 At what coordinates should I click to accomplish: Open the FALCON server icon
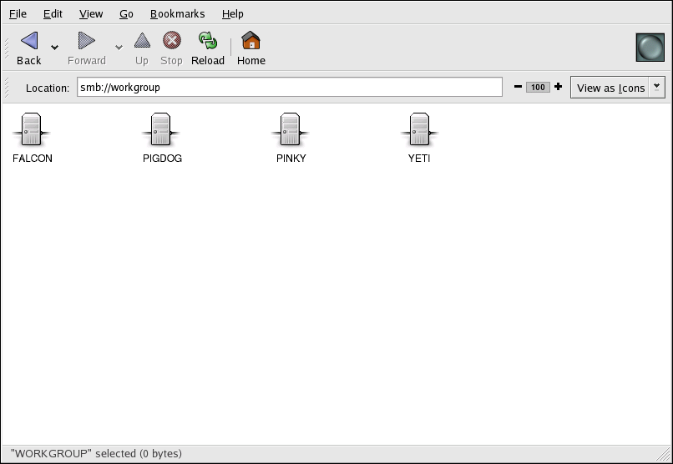pos(33,131)
